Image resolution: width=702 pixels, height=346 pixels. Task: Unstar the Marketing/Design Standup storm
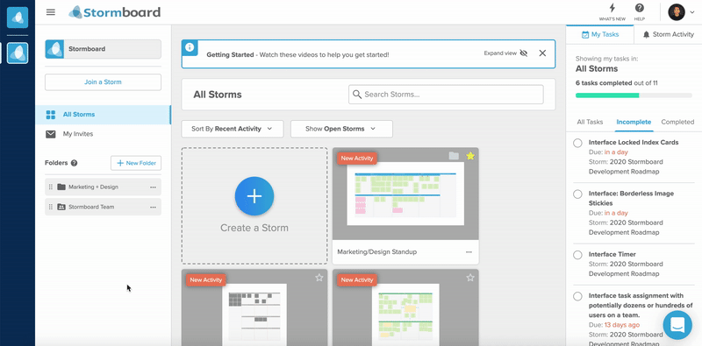click(470, 156)
